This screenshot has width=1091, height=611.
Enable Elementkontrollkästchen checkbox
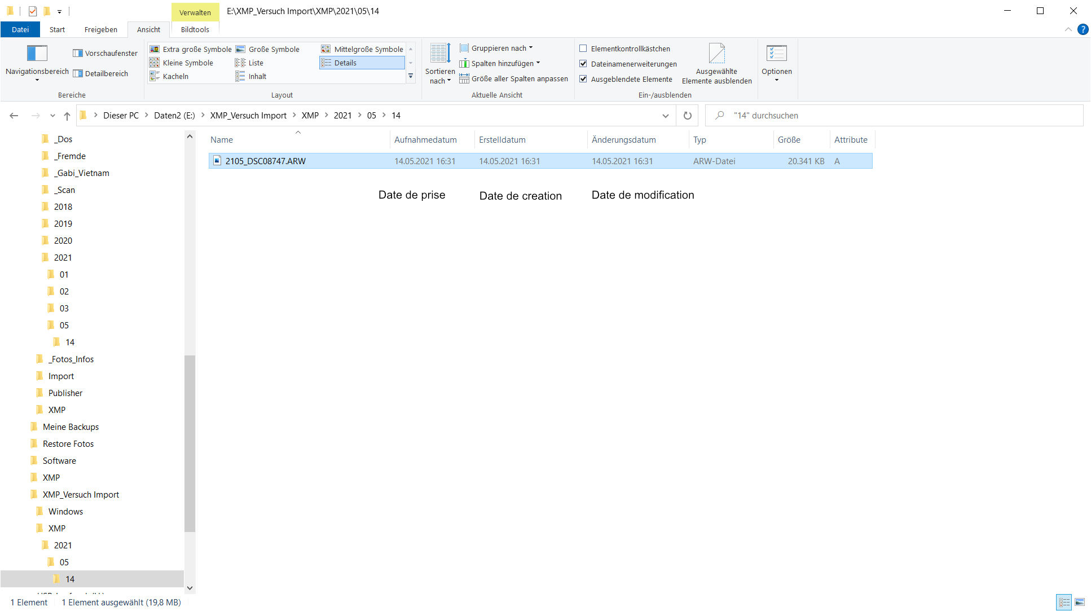(583, 49)
